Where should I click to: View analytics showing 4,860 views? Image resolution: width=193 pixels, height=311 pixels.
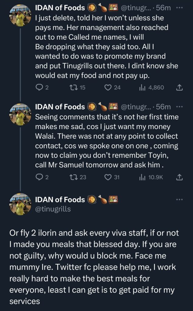(143, 87)
